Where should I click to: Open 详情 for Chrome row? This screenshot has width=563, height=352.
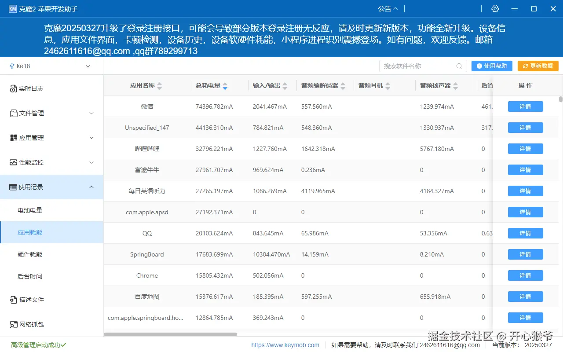(x=525, y=275)
